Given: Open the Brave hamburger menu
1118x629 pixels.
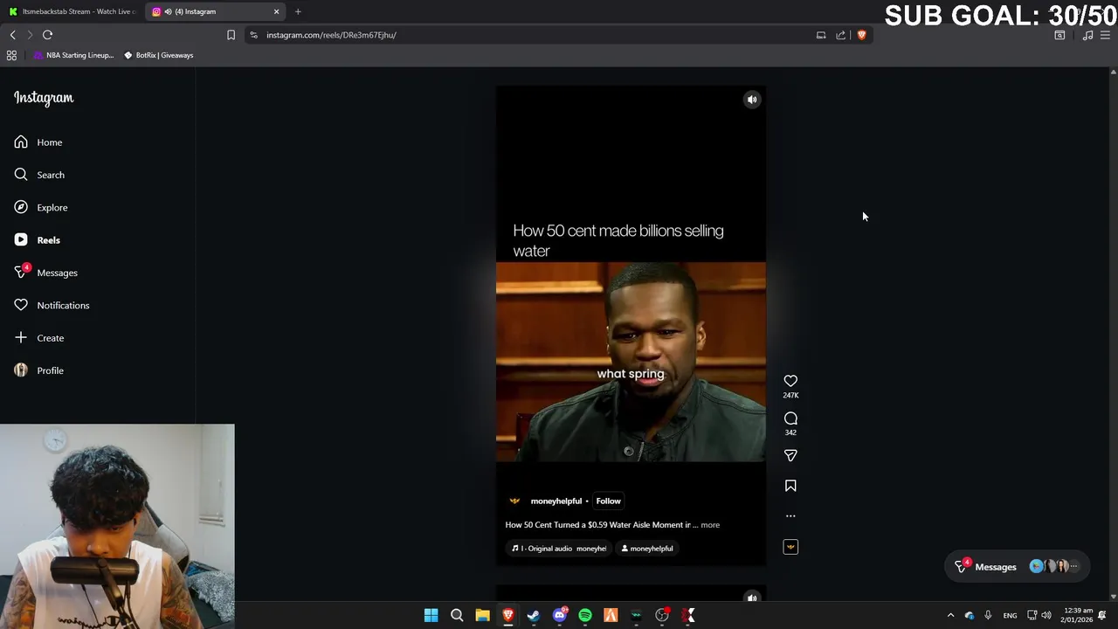Looking at the screenshot, I should 1106,35.
